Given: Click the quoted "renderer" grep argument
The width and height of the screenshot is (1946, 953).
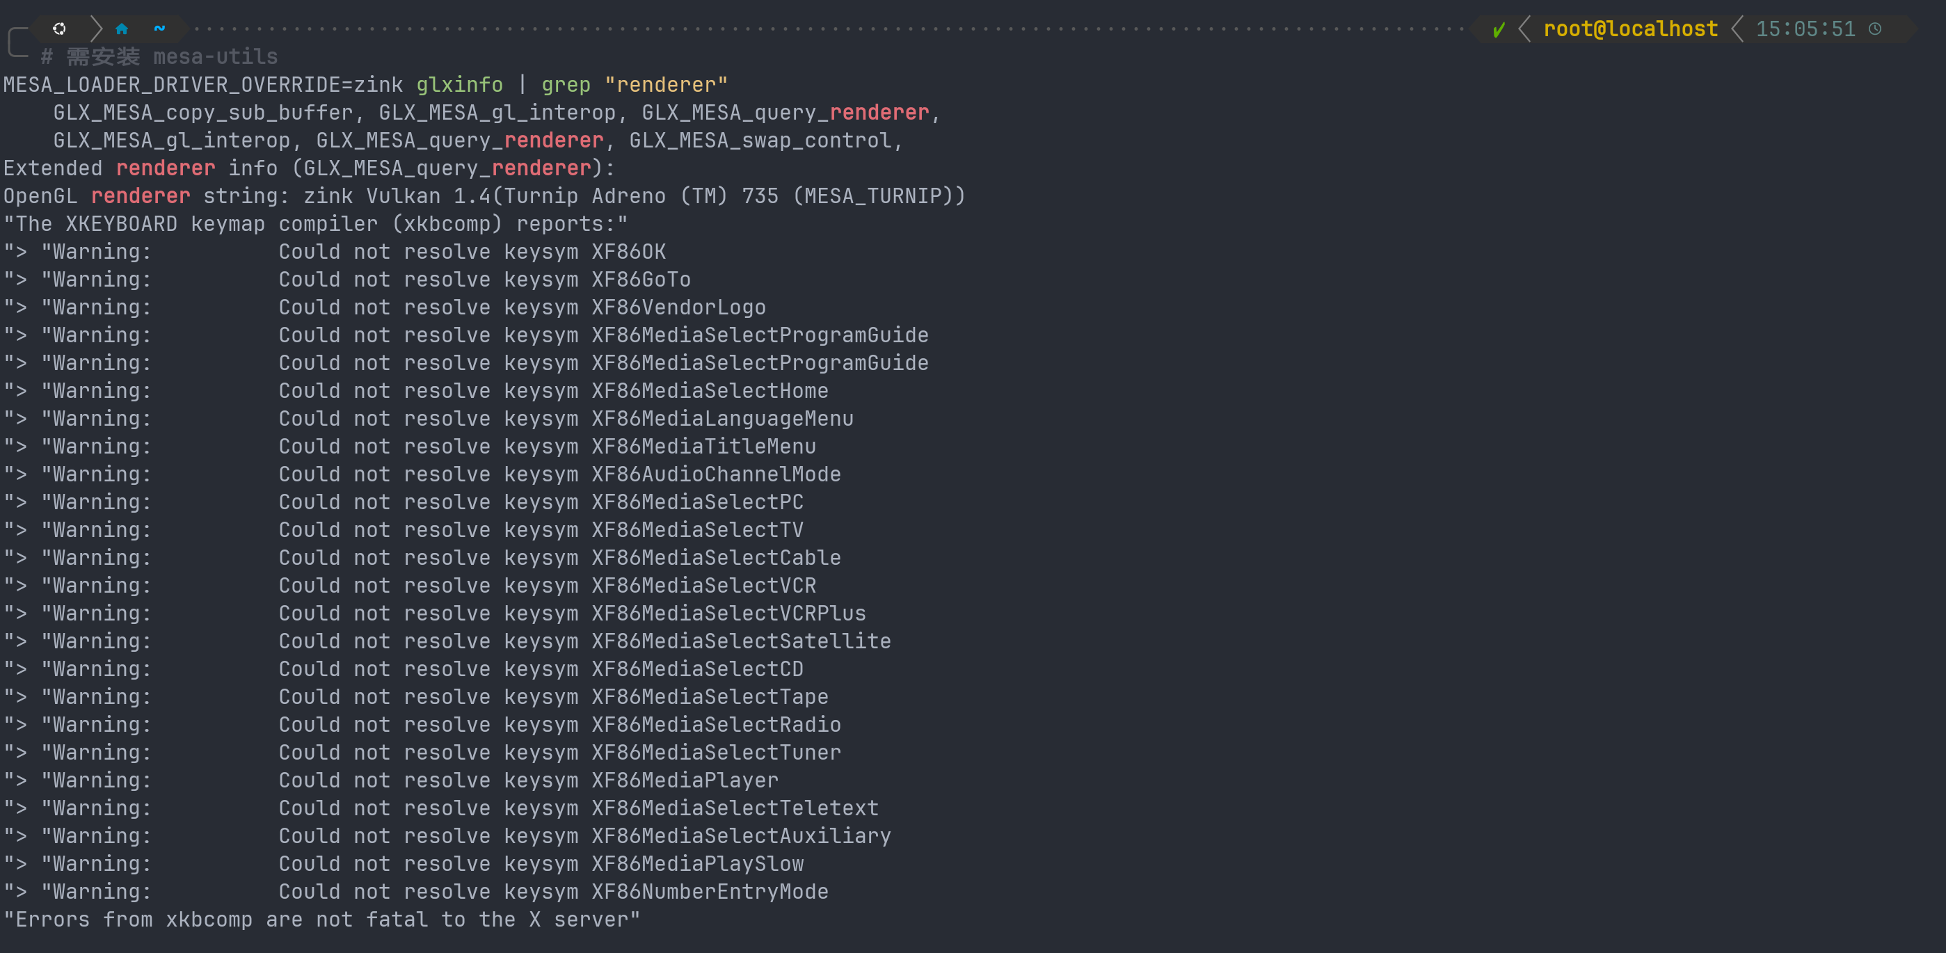Looking at the screenshot, I should coord(666,85).
